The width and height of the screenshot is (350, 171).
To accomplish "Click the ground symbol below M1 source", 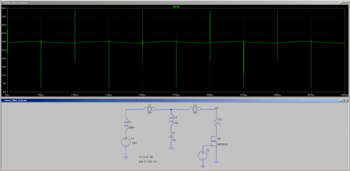I will 216,162.
